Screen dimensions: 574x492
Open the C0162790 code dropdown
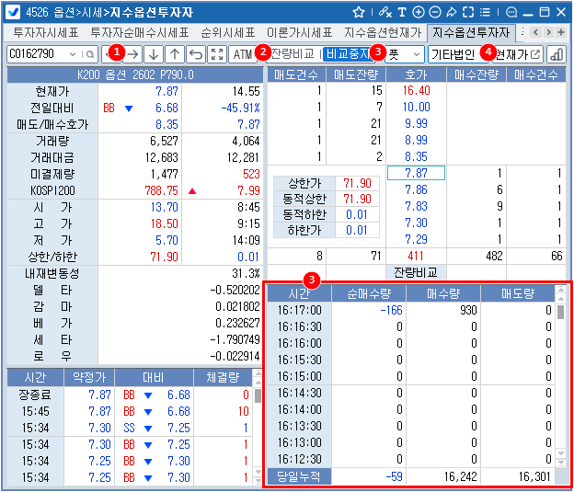(x=73, y=54)
